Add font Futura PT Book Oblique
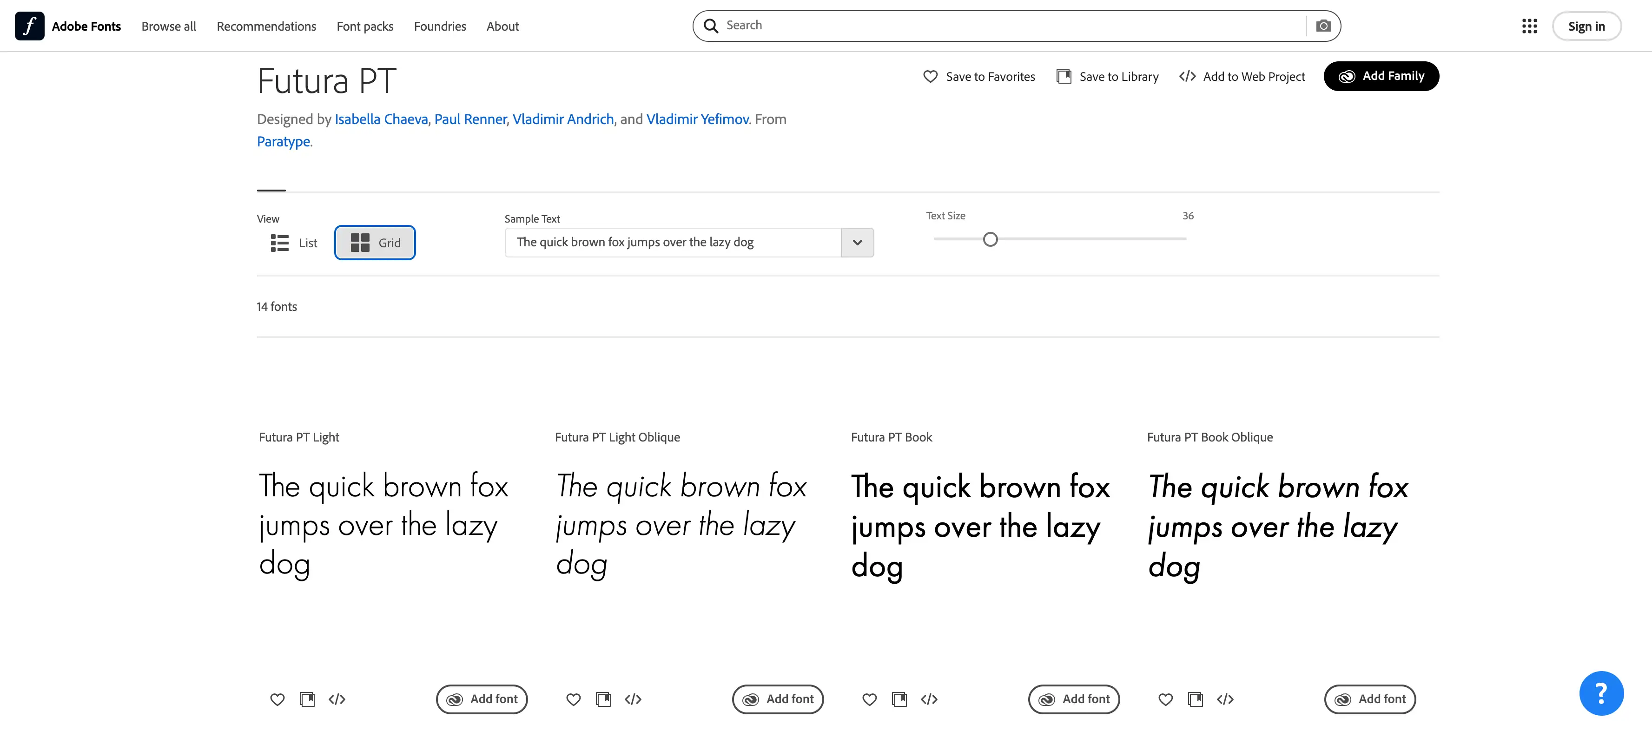The image size is (1652, 738). point(1370,699)
